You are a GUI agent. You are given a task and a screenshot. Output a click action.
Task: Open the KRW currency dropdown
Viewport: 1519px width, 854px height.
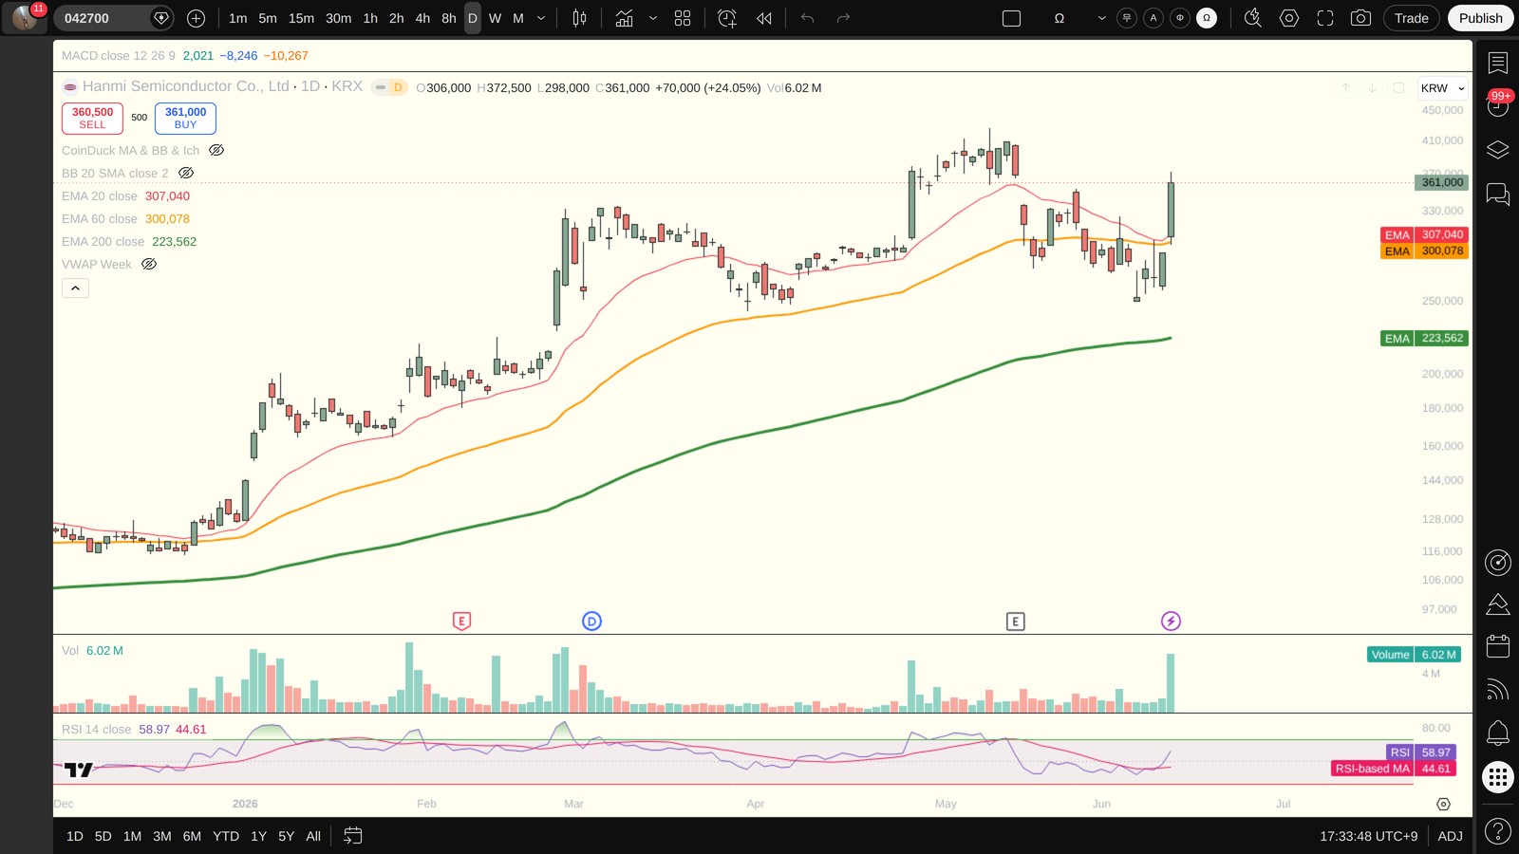(x=1443, y=88)
